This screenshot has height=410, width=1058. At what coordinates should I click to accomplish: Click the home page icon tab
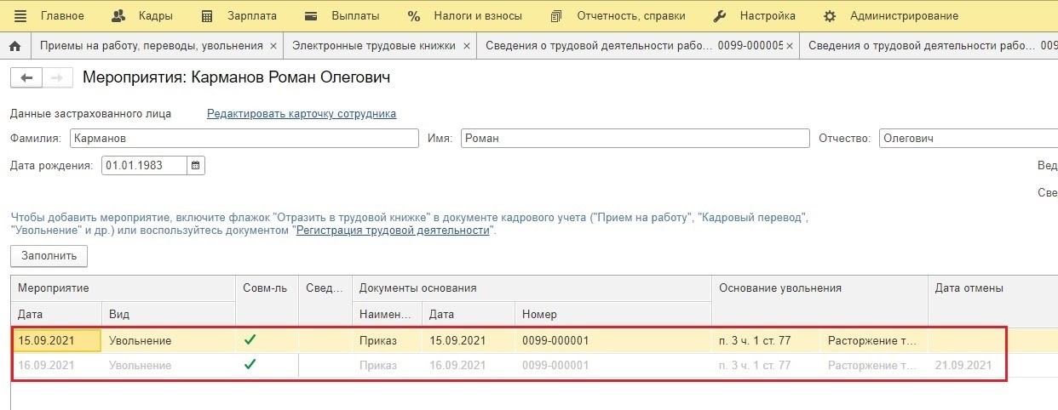14,46
